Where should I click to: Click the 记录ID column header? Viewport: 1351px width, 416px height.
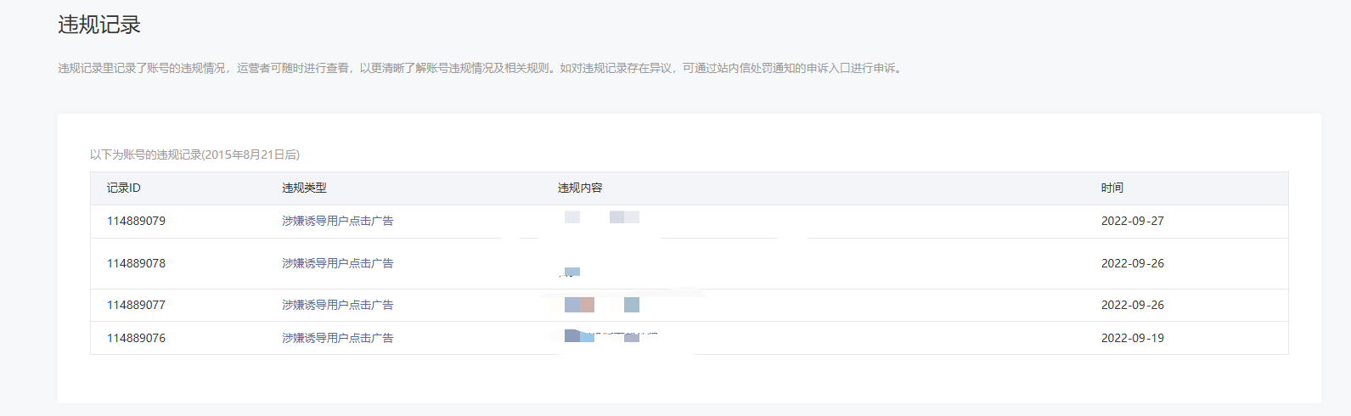[123, 188]
